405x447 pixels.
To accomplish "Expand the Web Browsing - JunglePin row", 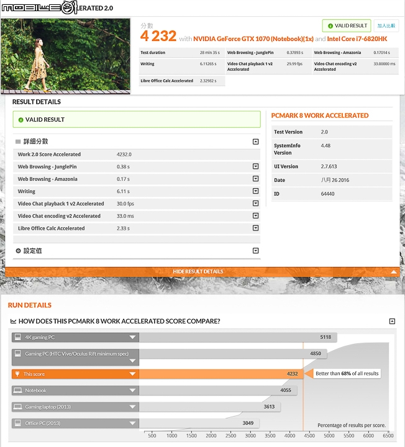I will click(x=255, y=166).
